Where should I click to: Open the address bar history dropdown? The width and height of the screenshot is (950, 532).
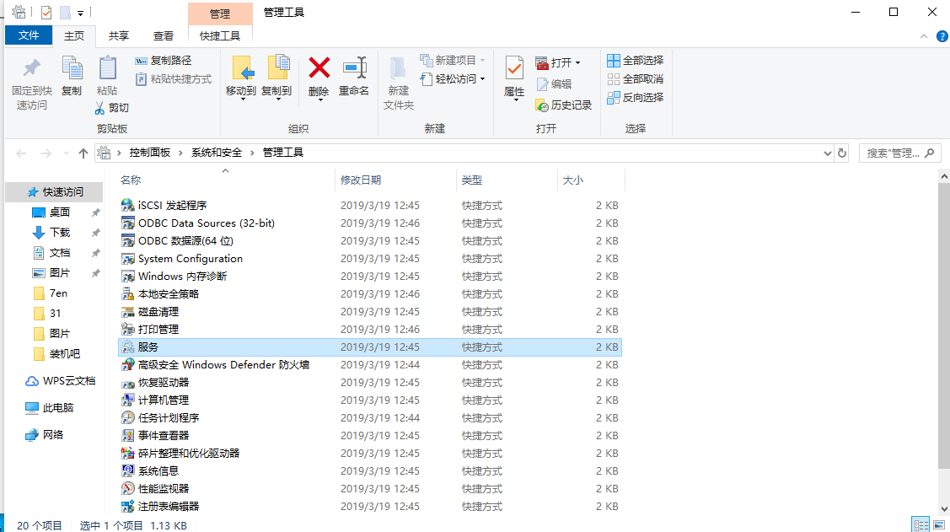[x=827, y=153]
